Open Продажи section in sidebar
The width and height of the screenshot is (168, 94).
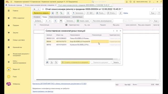[16, 25]
